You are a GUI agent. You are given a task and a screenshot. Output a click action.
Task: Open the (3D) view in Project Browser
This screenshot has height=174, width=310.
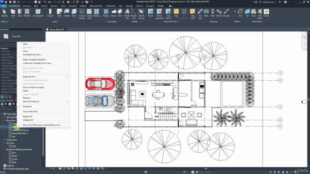point(14,146)
